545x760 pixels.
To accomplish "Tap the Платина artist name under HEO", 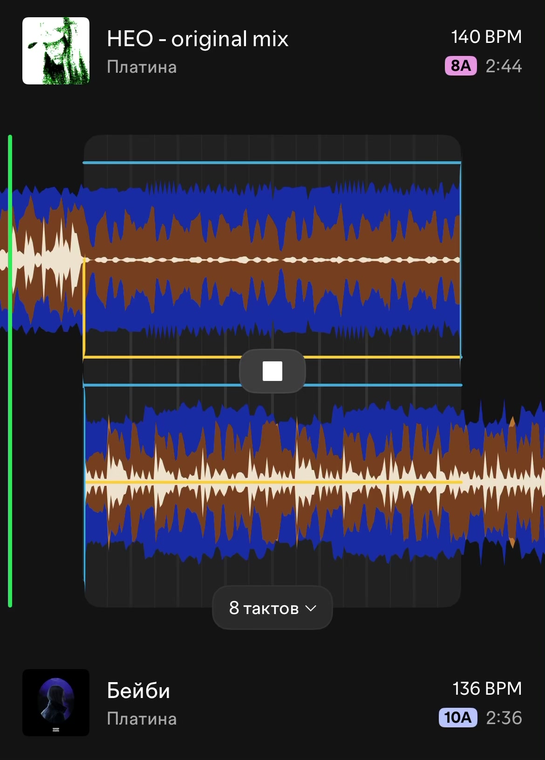I will pos(142,67).
